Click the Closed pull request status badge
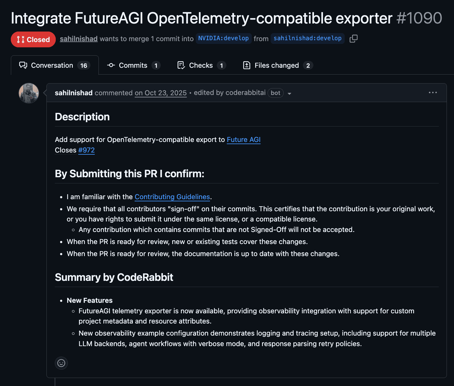Viewport: 454px width, 386px height. (x=33, y=40)
